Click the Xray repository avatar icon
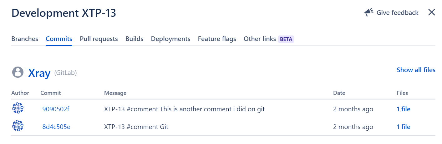Image resolution: width=442 pixels, height=144 pixels. pos(18,72)
